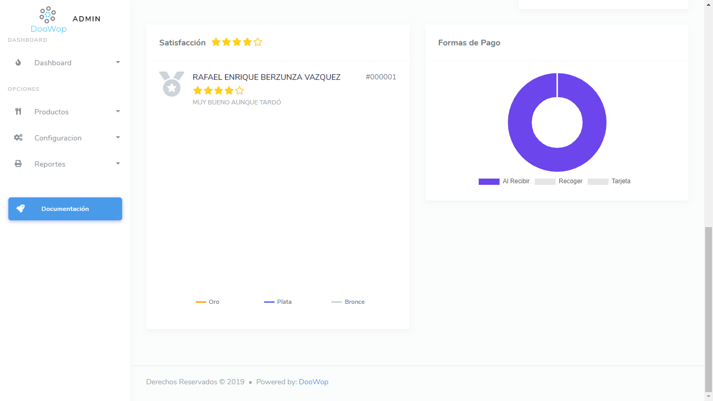Click the flame icon beside Dashboard
Screen dimensions: 713x401
coord(18,63)
